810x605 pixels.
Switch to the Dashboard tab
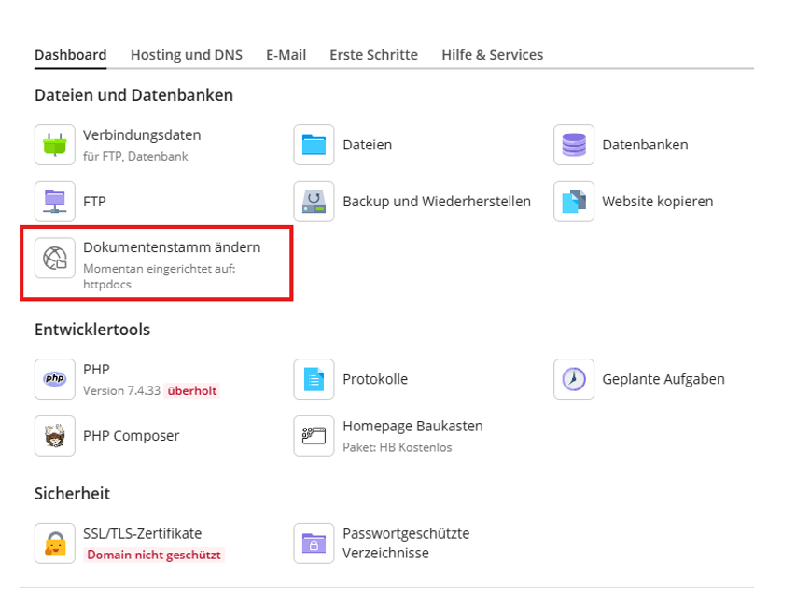(71, 55)
